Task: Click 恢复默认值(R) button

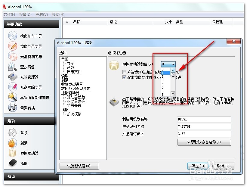Action: tap(79, 166)
